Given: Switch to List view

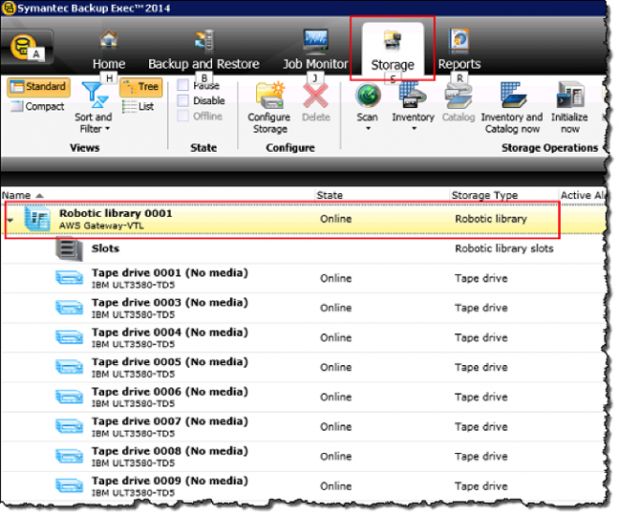Looking at the screenshot, I should coord(138,106).
